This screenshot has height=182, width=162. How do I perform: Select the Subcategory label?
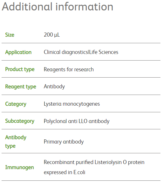pyautogui.click(x=20, y=121)
